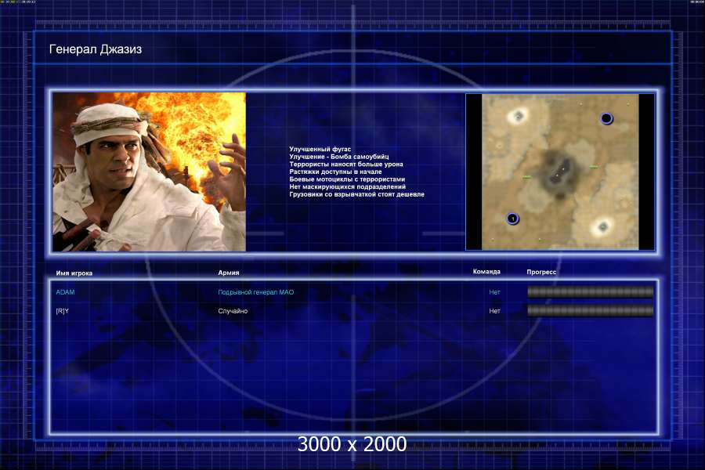The height and width of the screenshot is (470, 705).
Task: Click start position marker 1 on minimap
Action: (512, 219)
